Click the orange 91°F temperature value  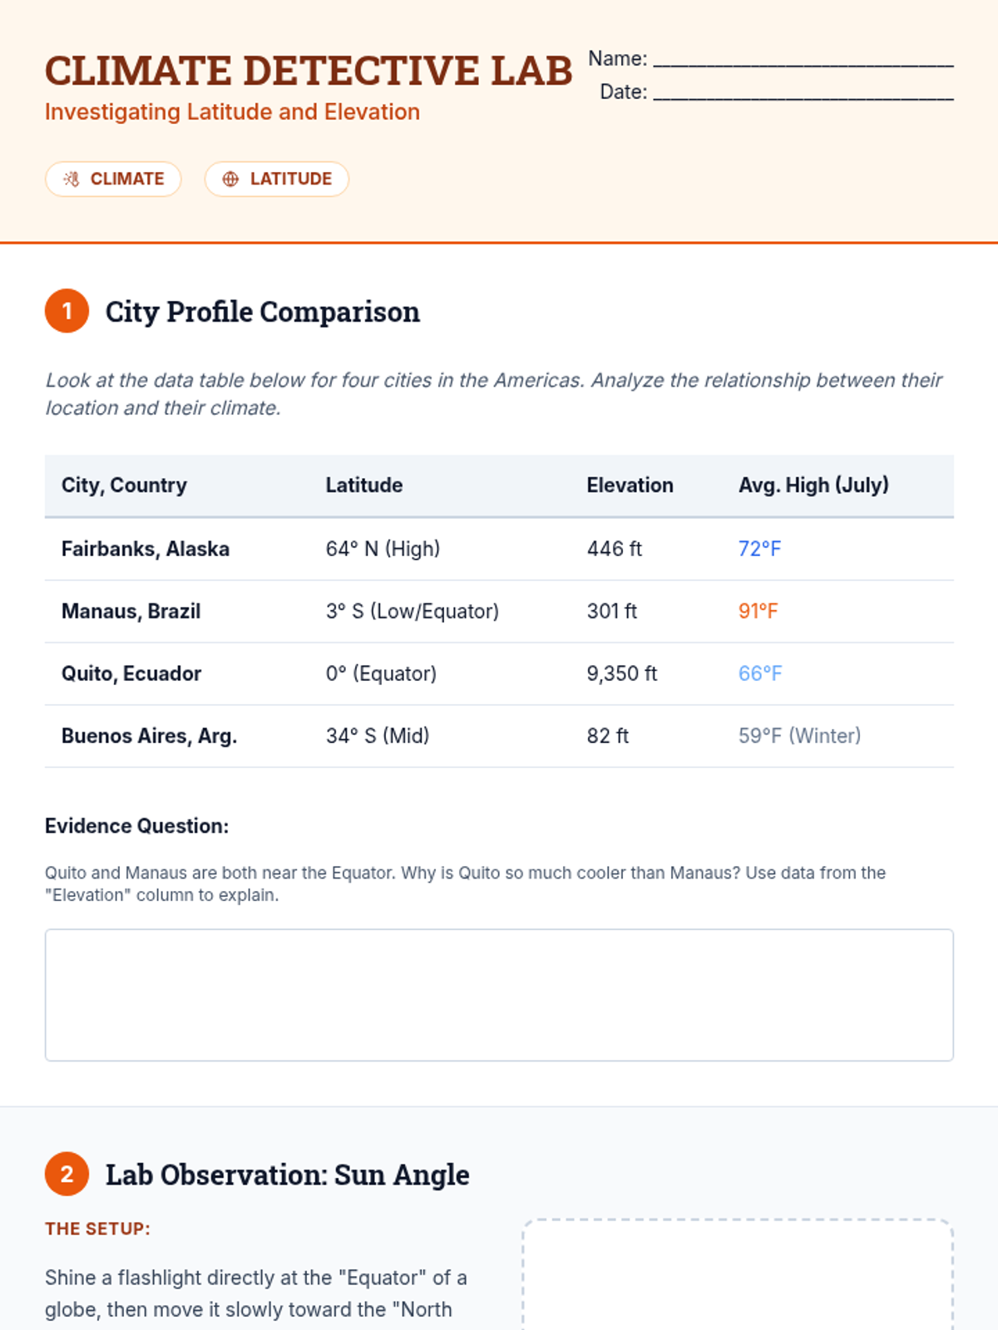tap(758, 612)
